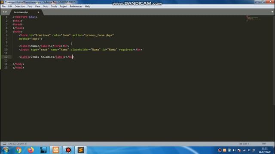275x154 pixels.
Task: Open the Goto menu
Action: [x=46, y=6]
